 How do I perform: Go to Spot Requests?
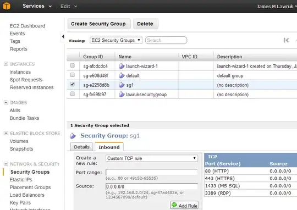26,80
